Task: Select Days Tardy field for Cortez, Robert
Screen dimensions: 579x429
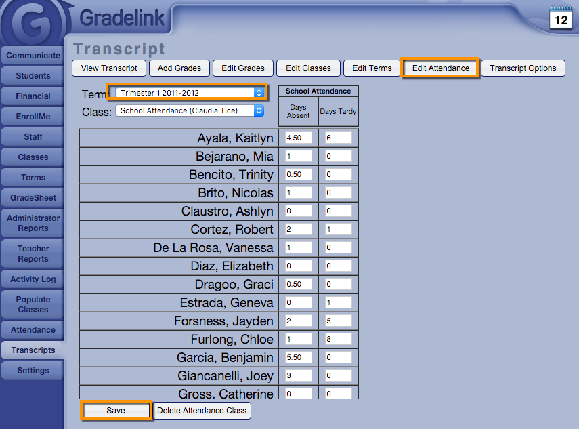Action: 338,229
